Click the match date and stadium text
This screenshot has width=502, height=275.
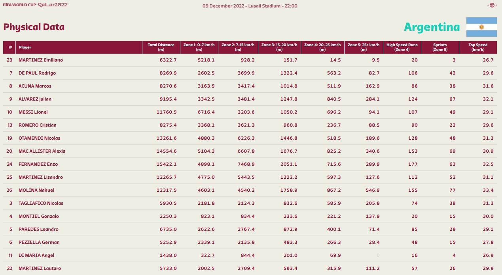(250, 6)
